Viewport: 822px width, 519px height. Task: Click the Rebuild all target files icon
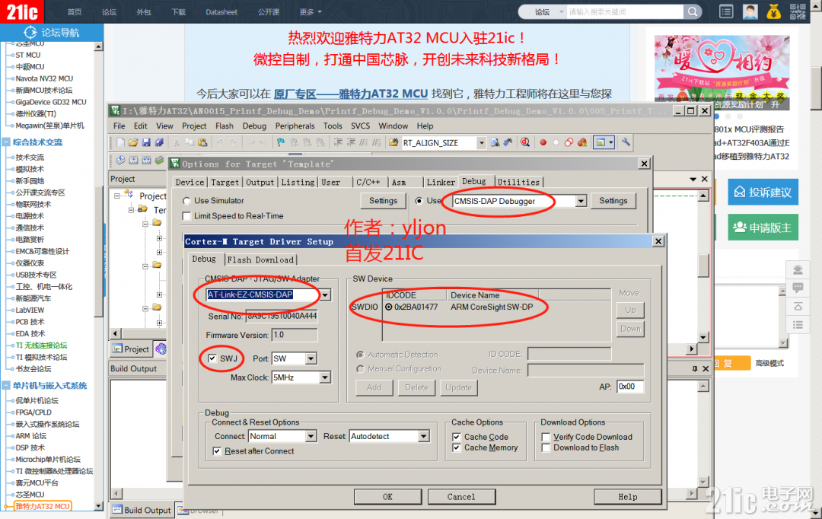pyautogui.click(x=146, y=161)
